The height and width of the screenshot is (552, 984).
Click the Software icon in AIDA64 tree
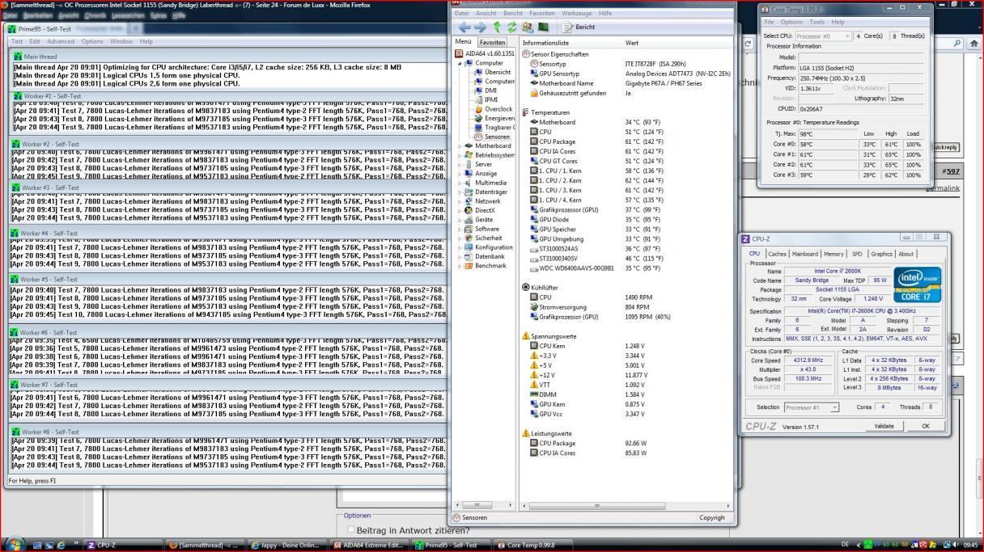469,229
